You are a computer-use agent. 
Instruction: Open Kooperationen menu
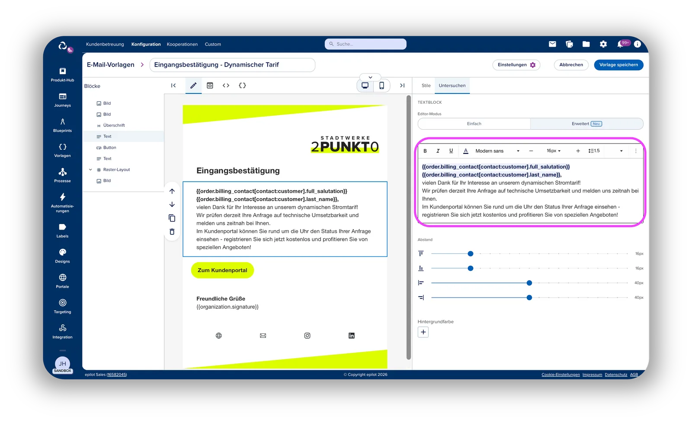(x=182, y=44)
